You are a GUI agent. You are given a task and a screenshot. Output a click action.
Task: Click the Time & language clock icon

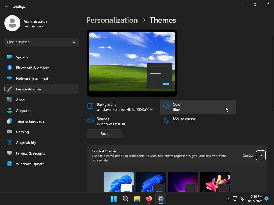[x=10, y=121]
